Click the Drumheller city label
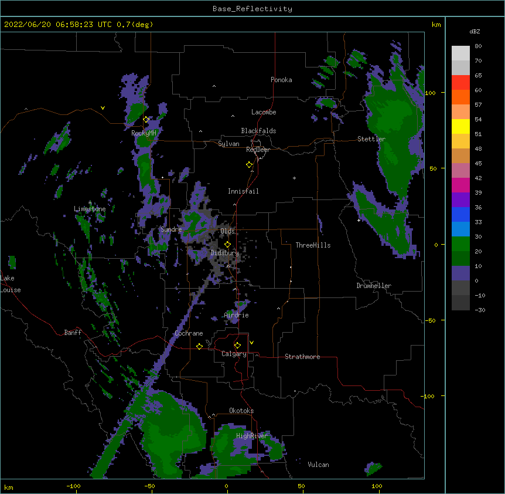 [x=374, y=286]
